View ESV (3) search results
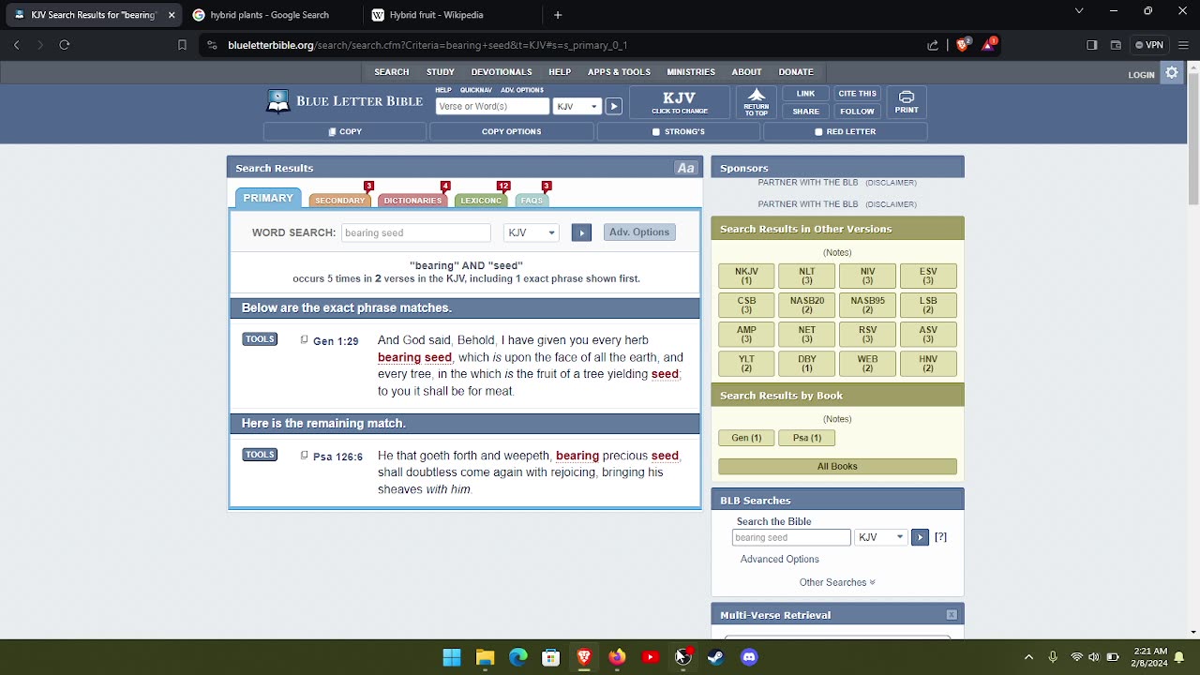 tap(928, 276)
